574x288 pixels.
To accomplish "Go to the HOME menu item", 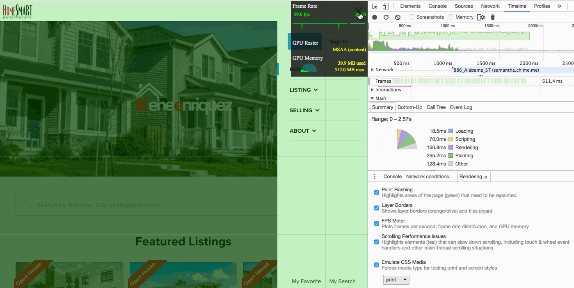I will point(299,69).
